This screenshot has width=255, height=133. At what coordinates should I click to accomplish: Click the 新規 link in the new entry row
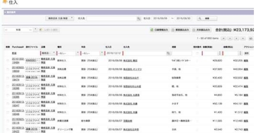[14, 53]
